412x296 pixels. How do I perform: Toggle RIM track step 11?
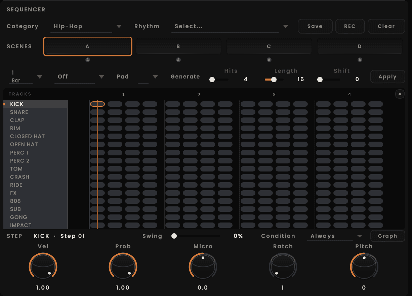(283, 128)
